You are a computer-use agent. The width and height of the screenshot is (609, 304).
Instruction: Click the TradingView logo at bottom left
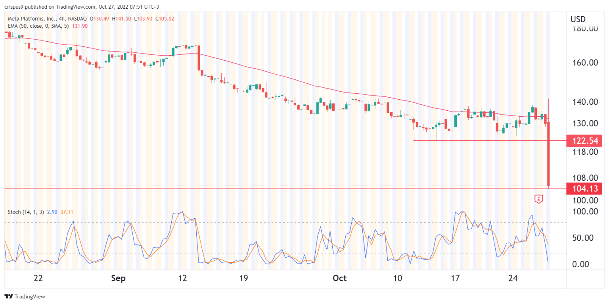click(x=25, y=296)
